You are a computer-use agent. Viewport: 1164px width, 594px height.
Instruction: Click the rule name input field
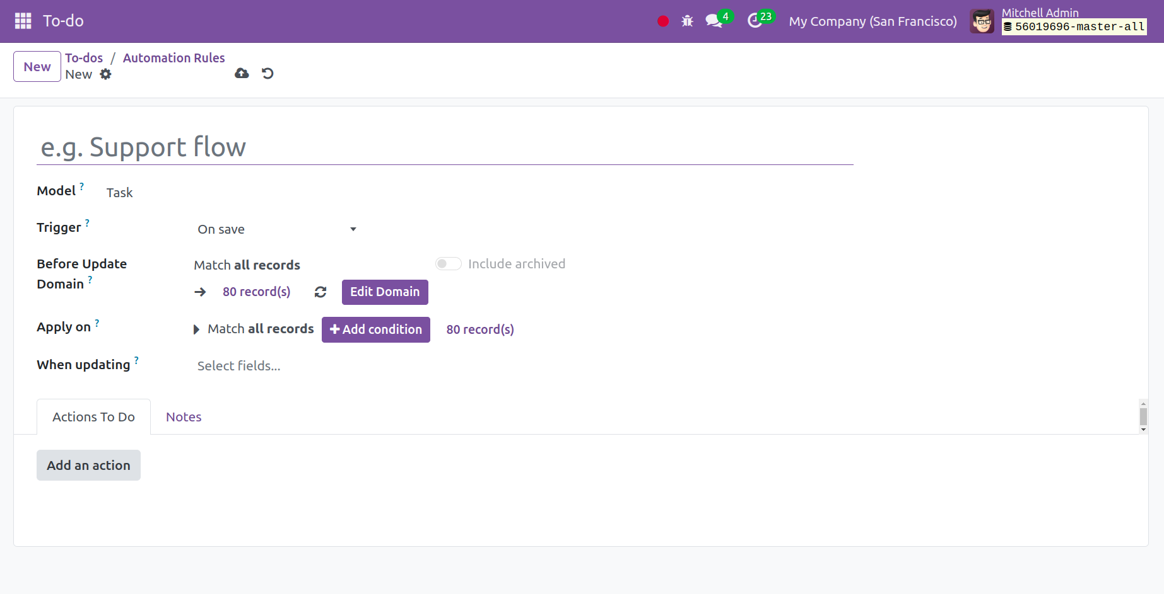445,147
